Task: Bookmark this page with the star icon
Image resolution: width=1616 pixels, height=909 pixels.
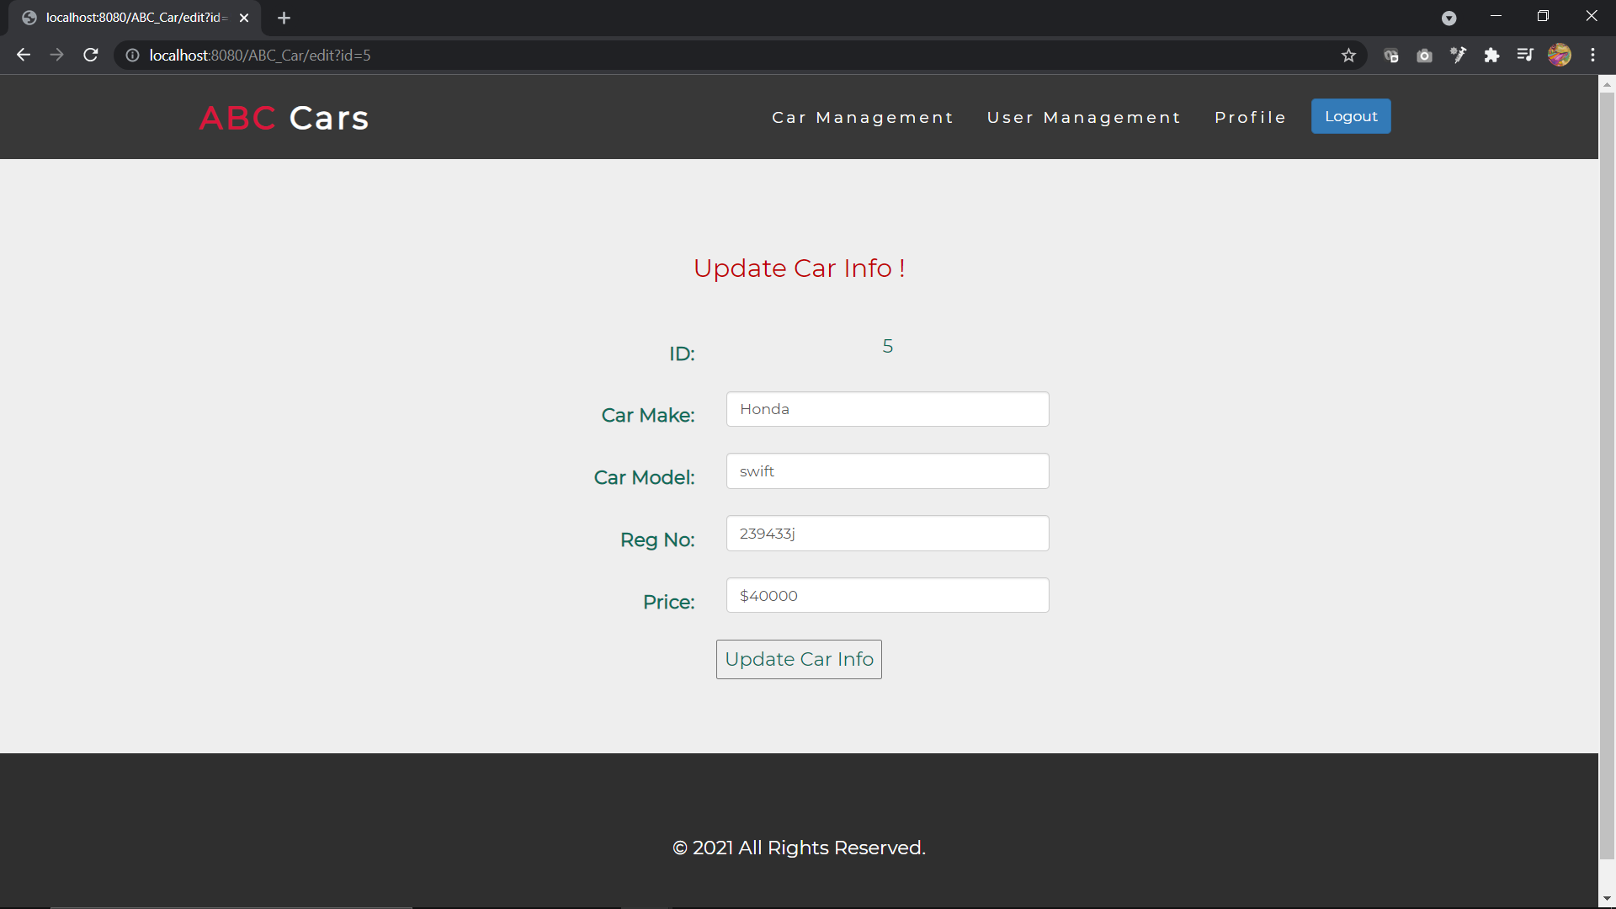Action: [1349, 55]
